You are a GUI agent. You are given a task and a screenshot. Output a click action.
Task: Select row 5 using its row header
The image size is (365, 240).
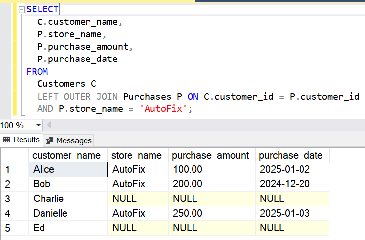pyautogui.click(x=8, y=228)
